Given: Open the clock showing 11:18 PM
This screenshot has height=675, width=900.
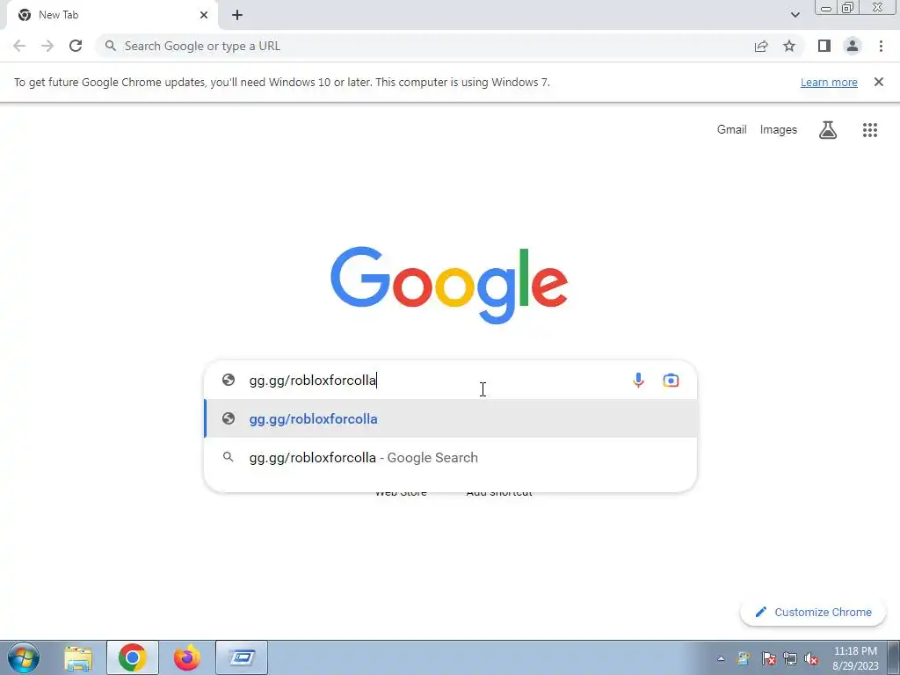Looking at the screenshot, I should tap(855, 658).
